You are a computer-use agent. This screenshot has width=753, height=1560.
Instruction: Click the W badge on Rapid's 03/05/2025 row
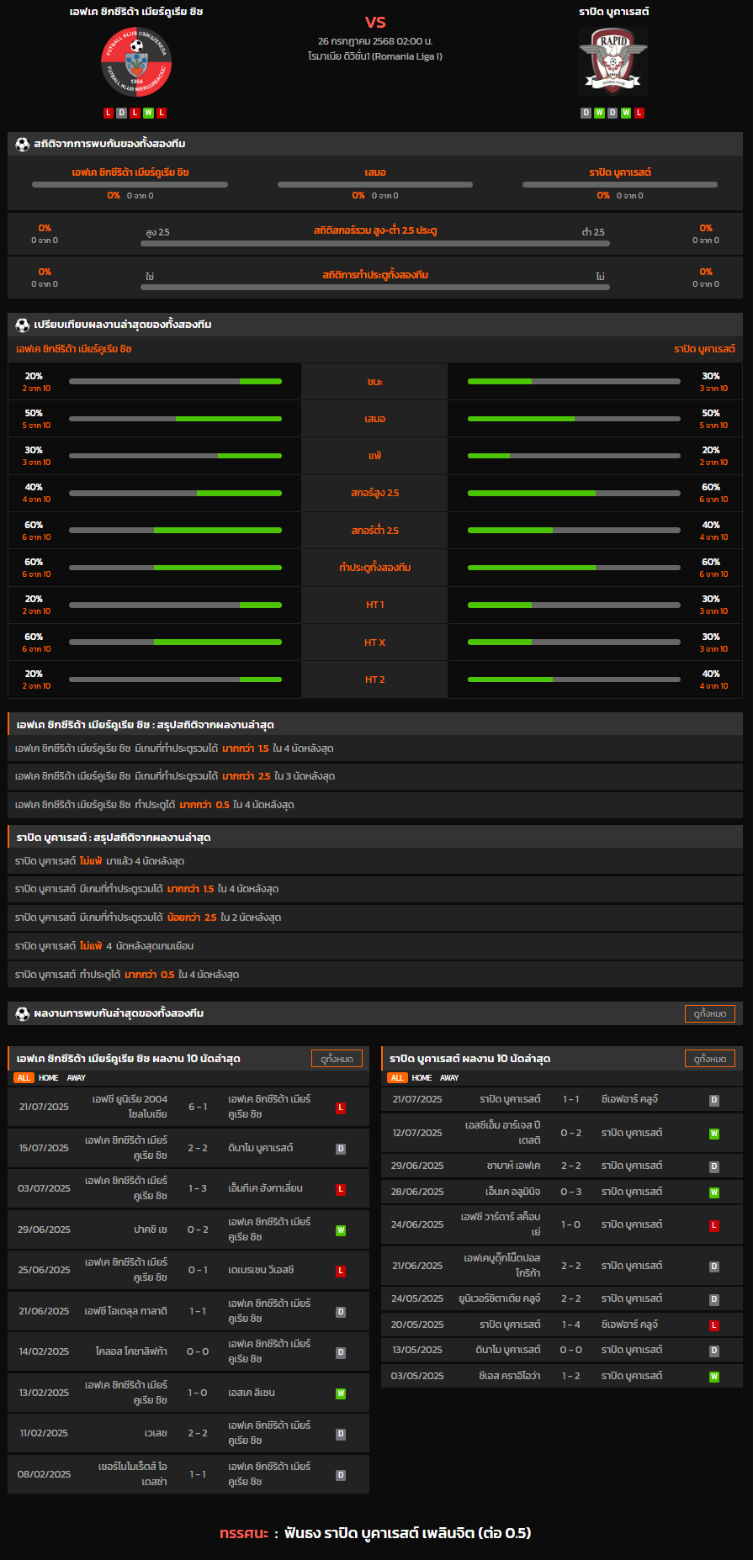(x=714, y=1377)
